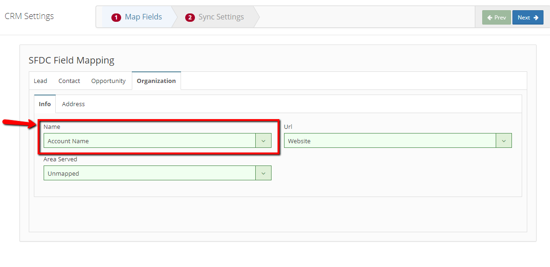
Task: Click chevron arrow on Website dropdown
Action: (x=504, y=140)
